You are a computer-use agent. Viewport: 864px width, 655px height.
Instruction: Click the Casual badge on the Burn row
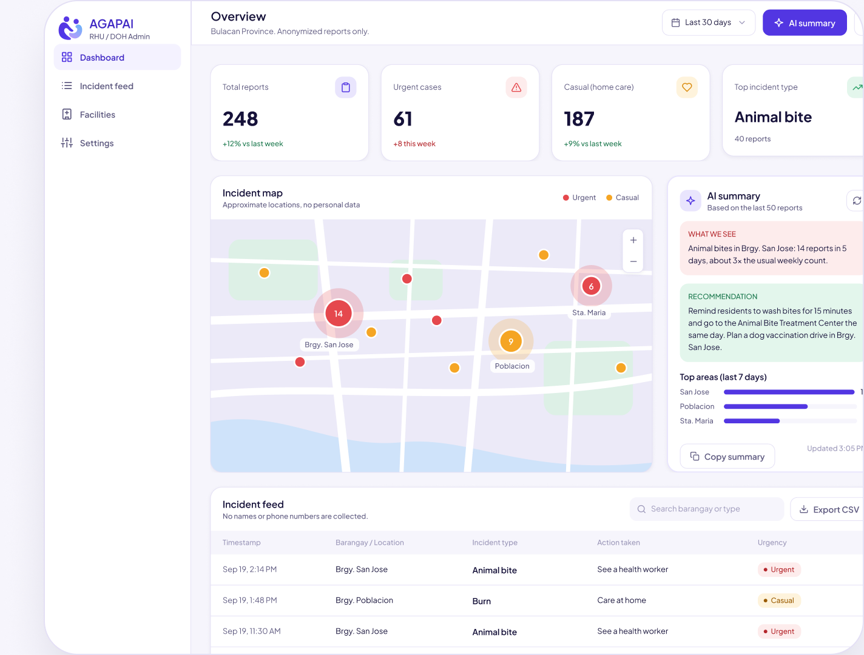click(x=779, y=600)
